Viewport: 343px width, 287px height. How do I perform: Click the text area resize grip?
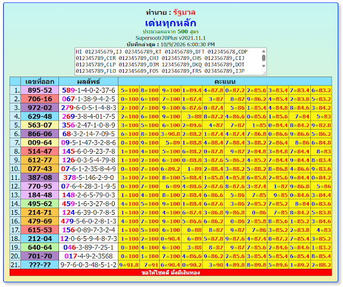(x=264, y=73)
